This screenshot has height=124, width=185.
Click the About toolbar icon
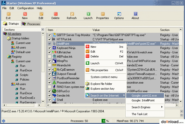click(135, 14)
